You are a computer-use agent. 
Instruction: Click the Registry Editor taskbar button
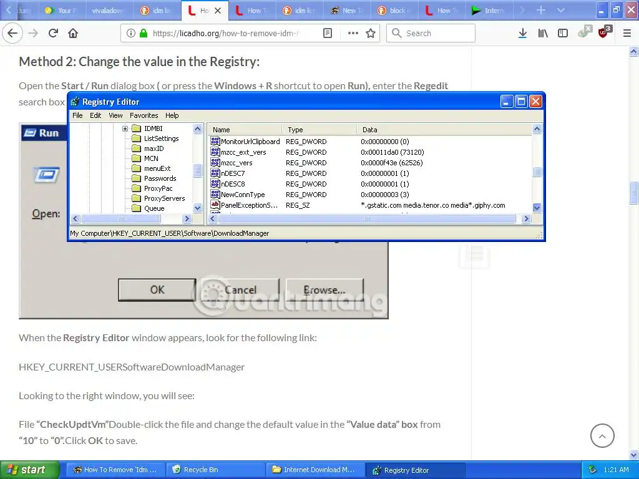coord(415,470)
